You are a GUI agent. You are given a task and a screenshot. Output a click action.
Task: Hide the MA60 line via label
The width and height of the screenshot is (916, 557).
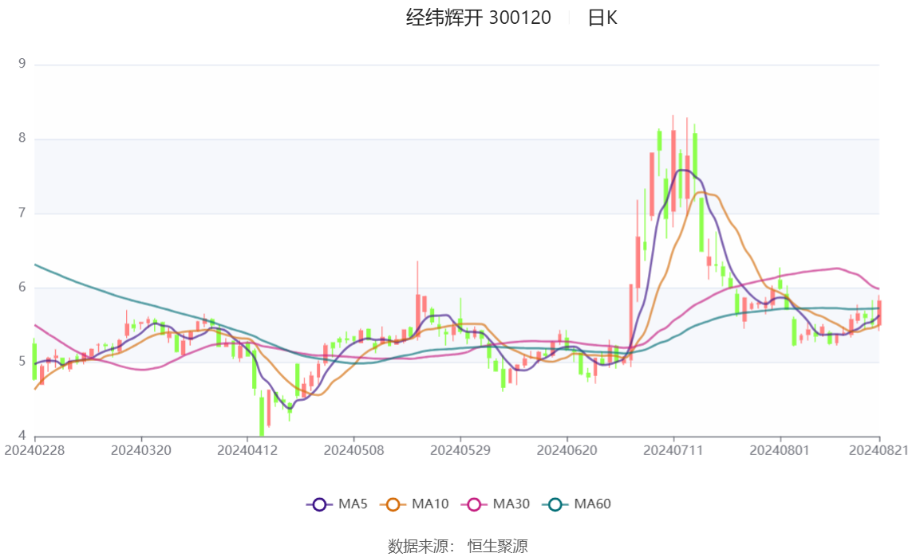click(x=592, y=504)
